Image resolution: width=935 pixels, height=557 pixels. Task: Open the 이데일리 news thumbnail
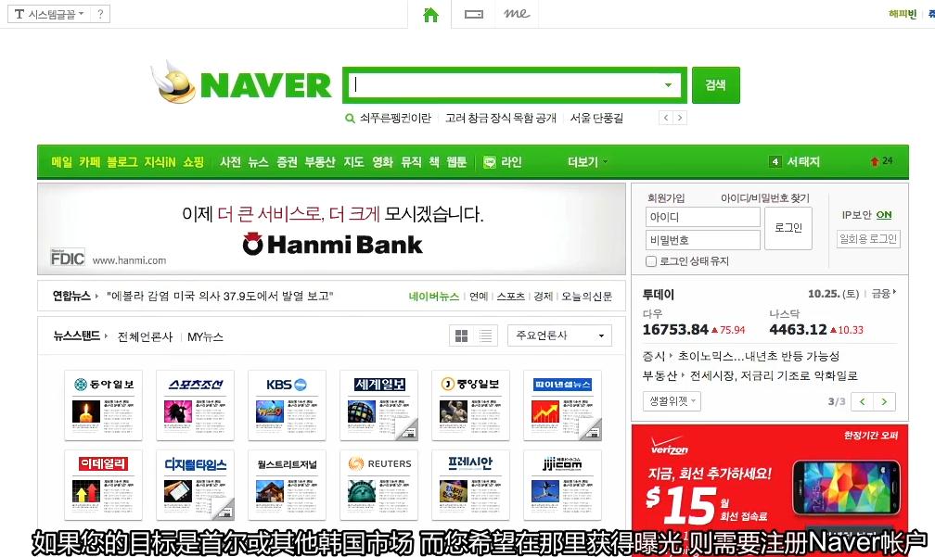[103, 485]
